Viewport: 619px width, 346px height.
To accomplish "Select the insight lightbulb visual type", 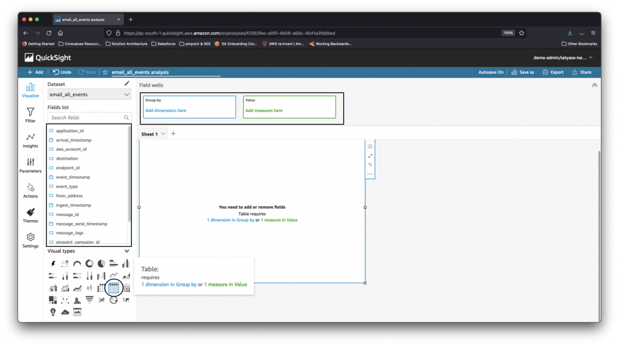I will (x=53, y=312).
